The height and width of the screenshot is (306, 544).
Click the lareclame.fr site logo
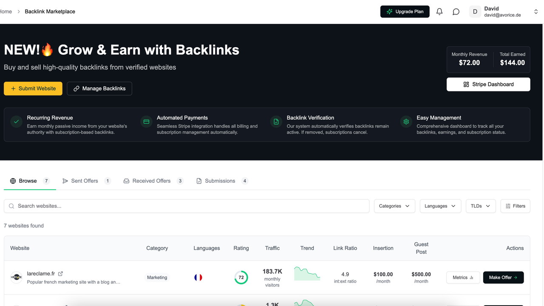(16, 278)
